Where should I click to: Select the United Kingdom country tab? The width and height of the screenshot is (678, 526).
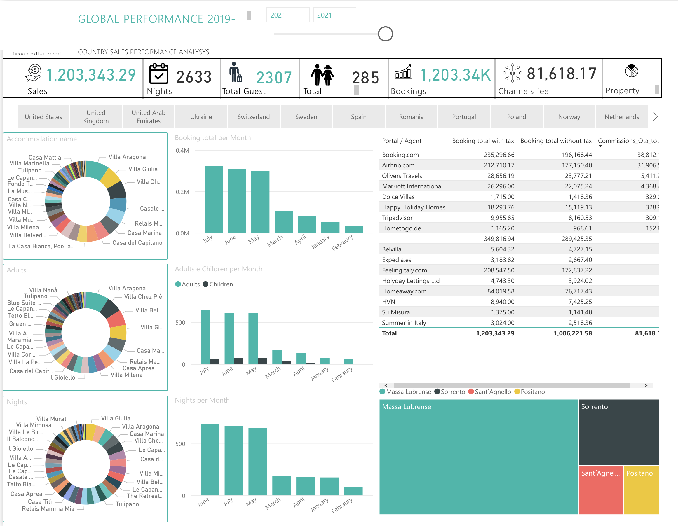pos(96,117)
